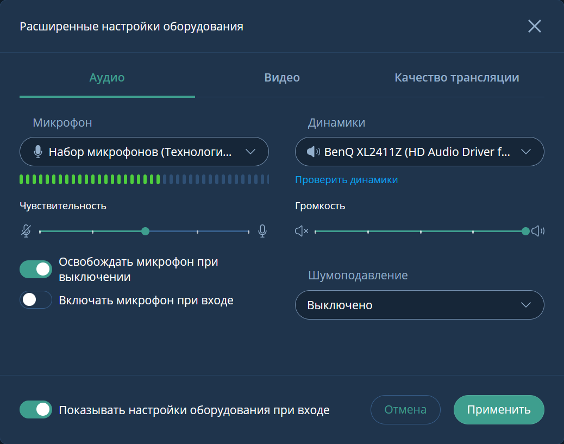Click the microphone input level meter

coord(144,179)
